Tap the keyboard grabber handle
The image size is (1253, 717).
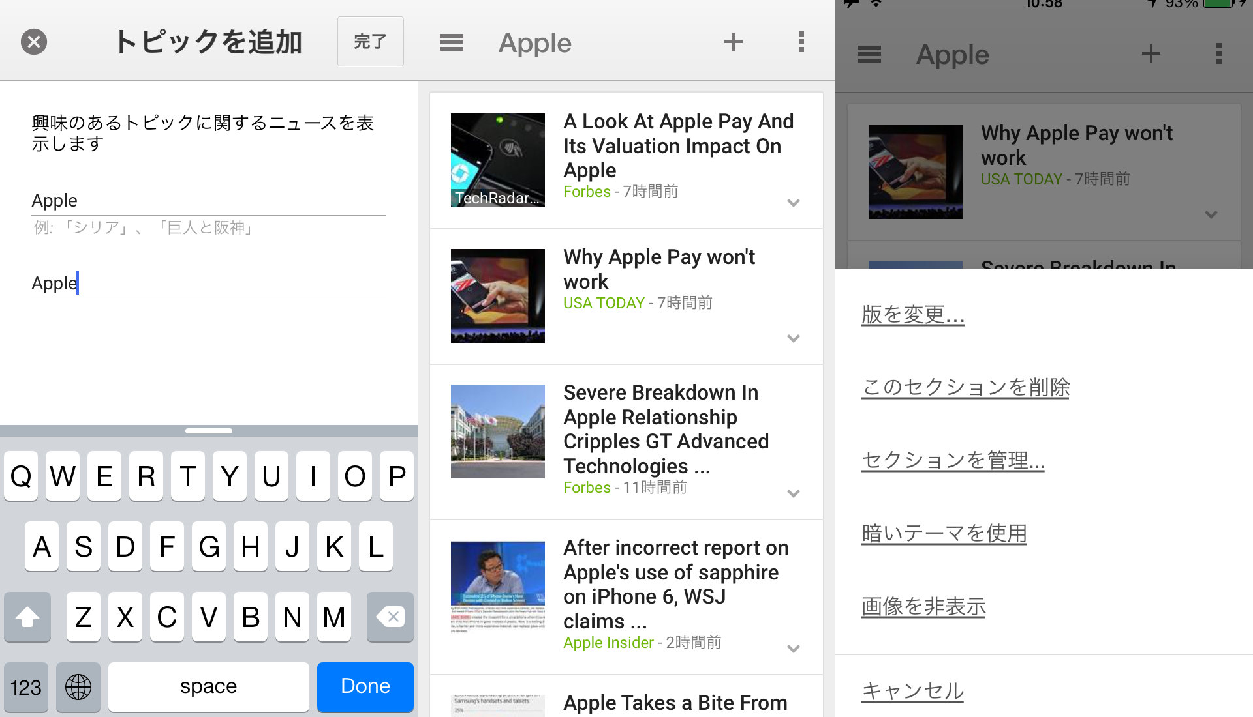pyautogui.click(x=209, y=431)
